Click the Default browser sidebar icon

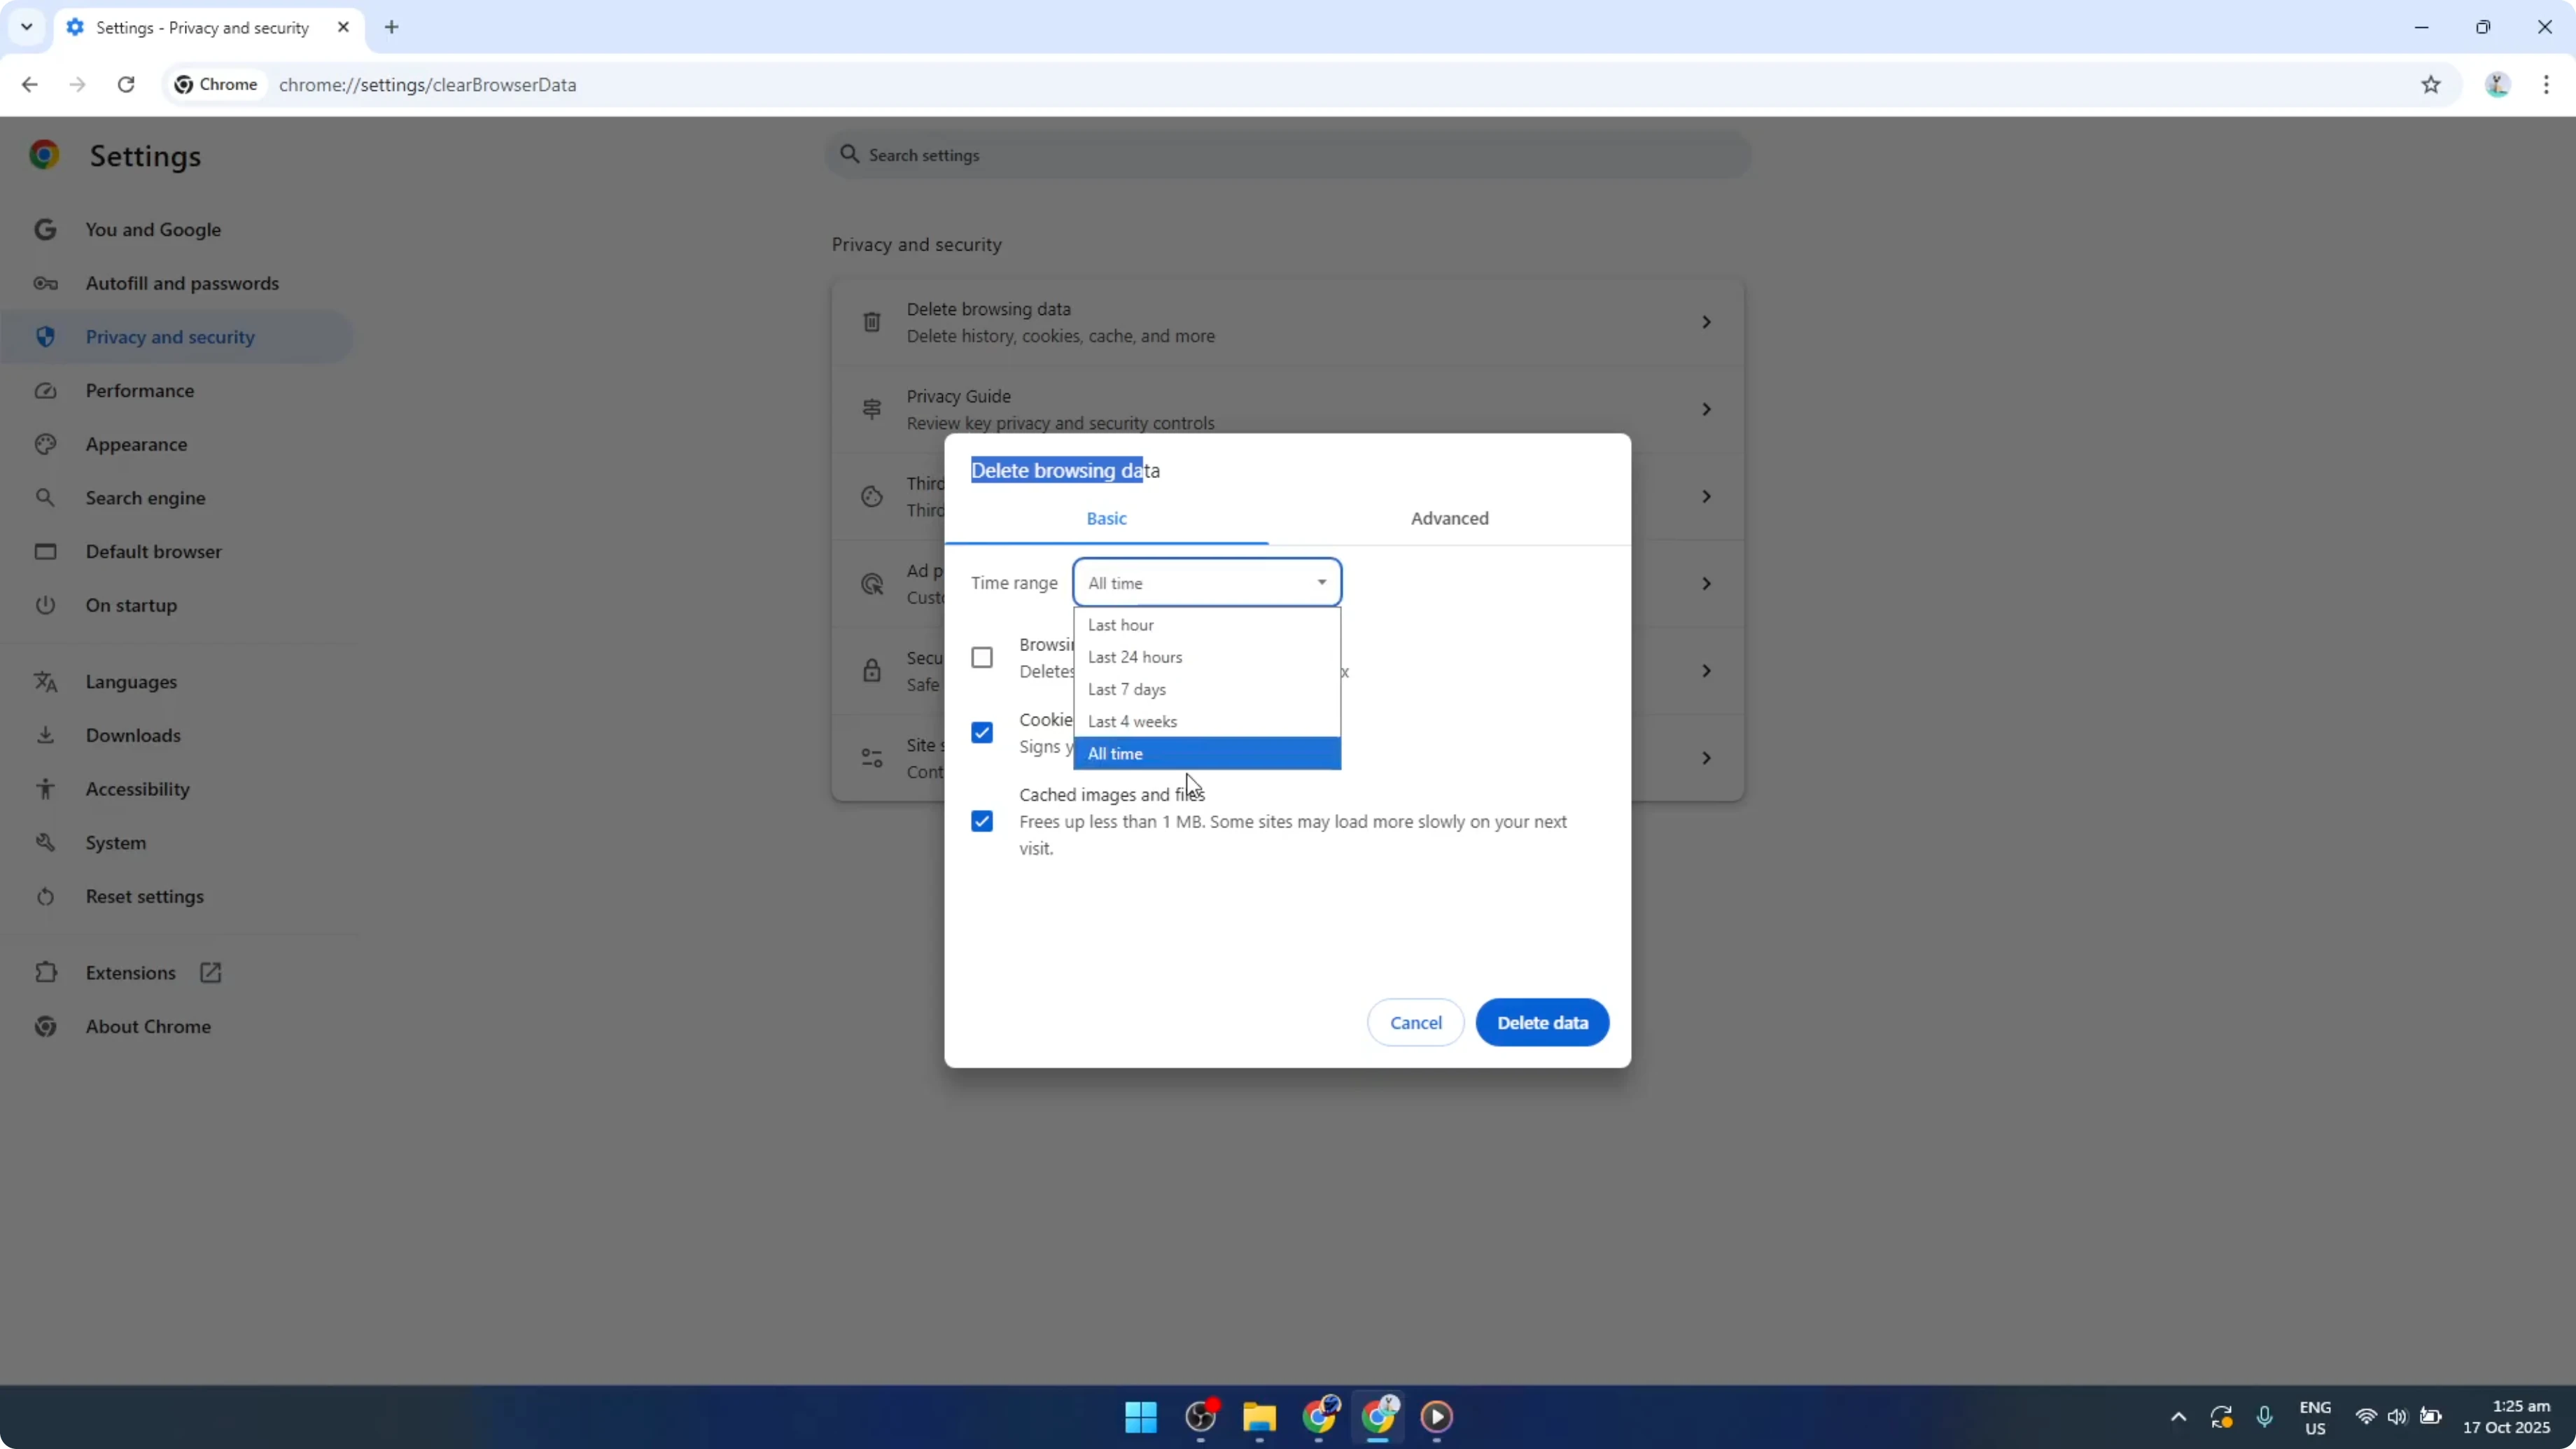45,552
